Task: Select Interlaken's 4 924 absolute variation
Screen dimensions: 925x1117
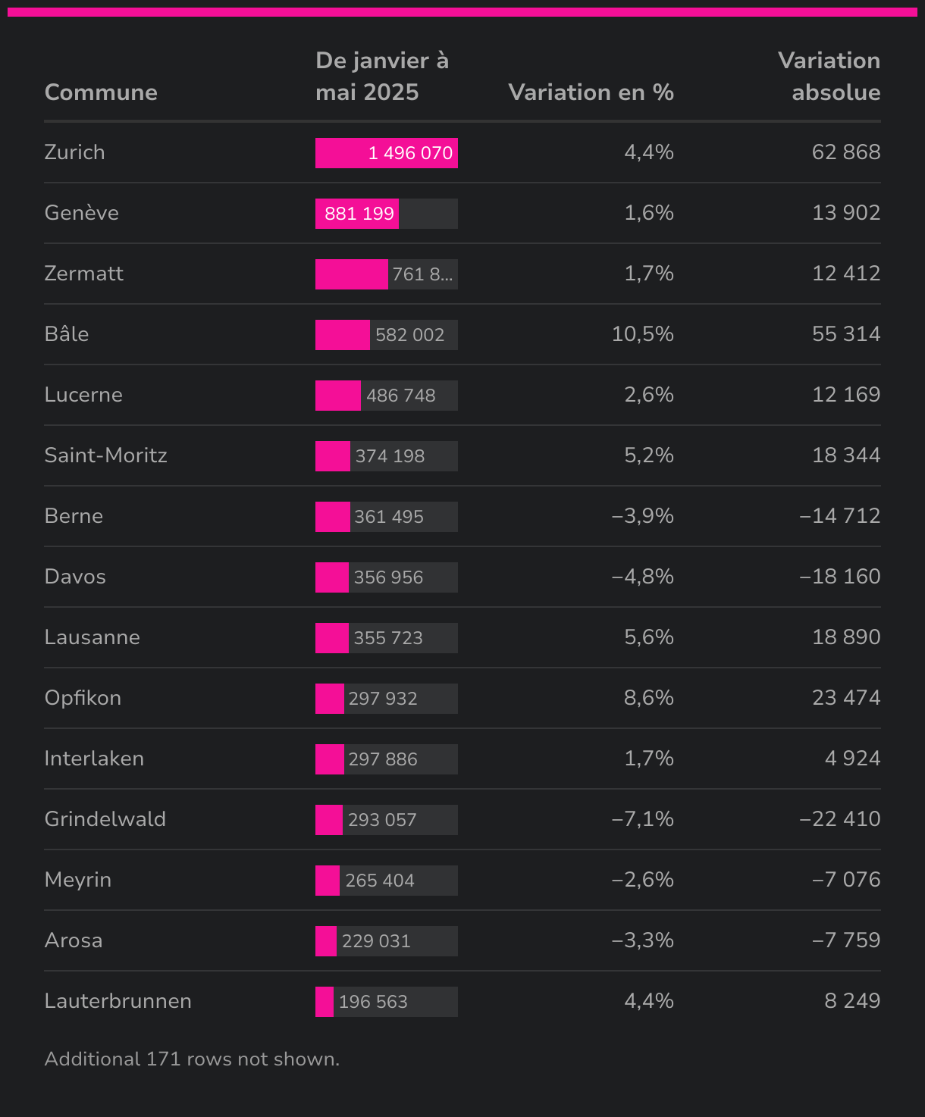Action: [853, 759]
